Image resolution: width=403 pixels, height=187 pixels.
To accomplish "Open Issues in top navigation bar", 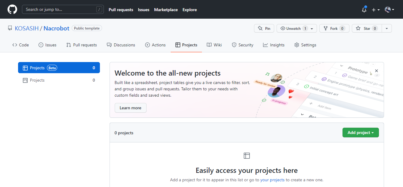I will pyautogui.click(x=144, y=10).
